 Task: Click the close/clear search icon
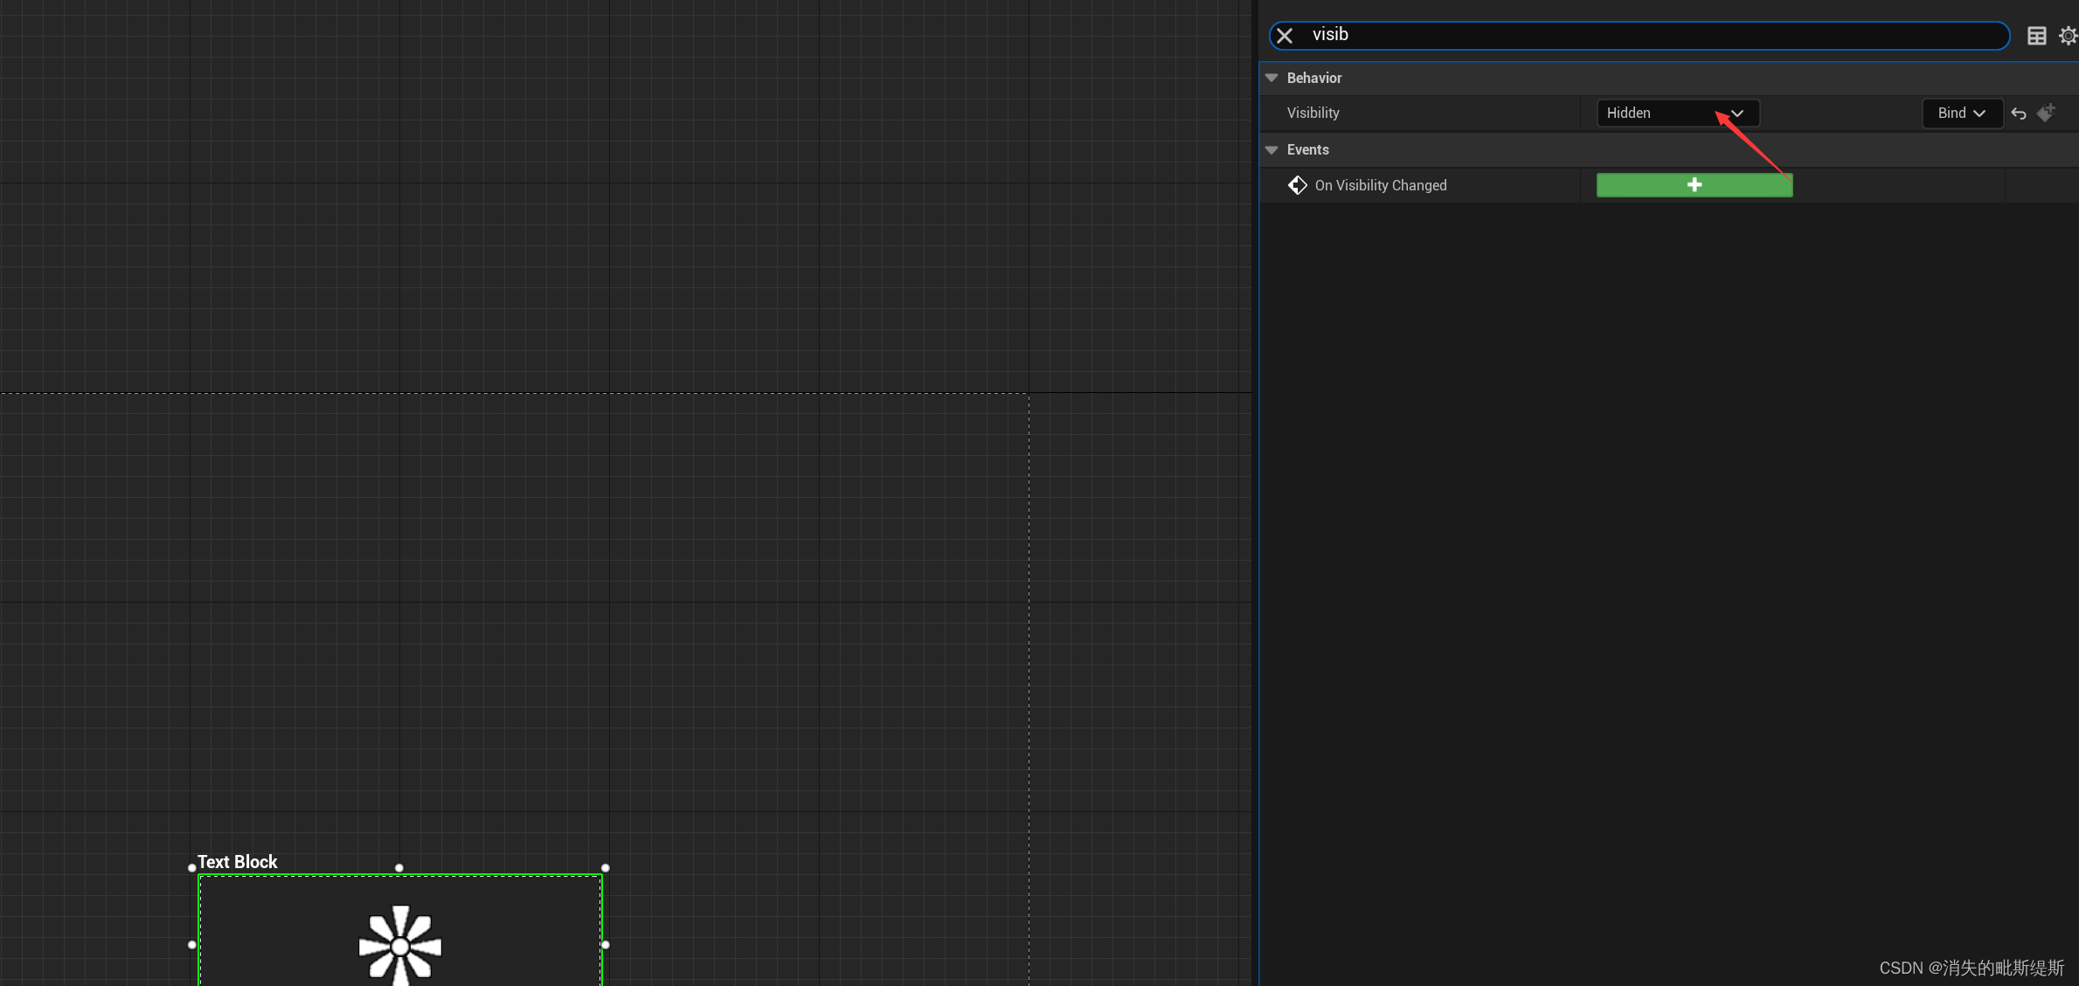(1285, 34)
